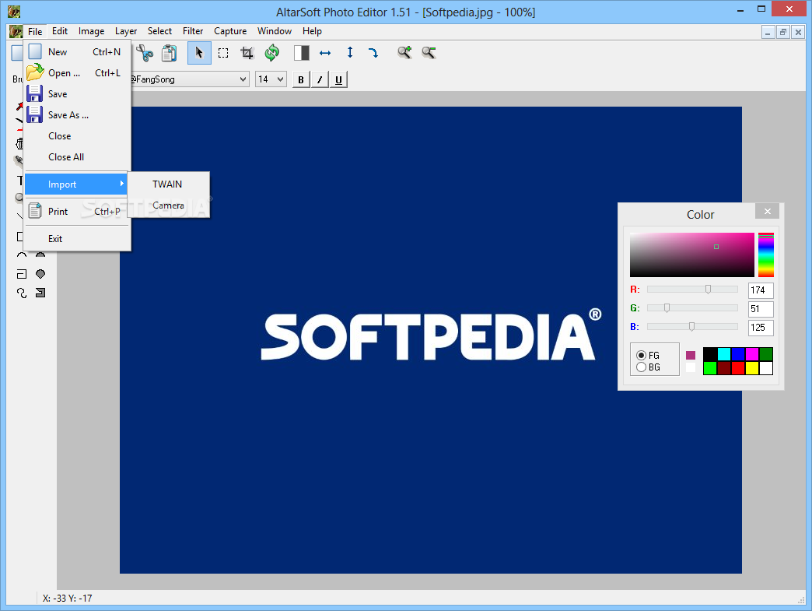The width and height of the screenshot is (812, 611).
Task: Toggle Italic text formatting
Action: (320, 80)
